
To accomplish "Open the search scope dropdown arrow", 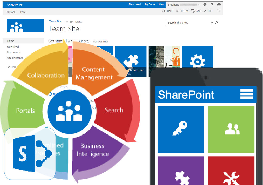I will (212, 23).
